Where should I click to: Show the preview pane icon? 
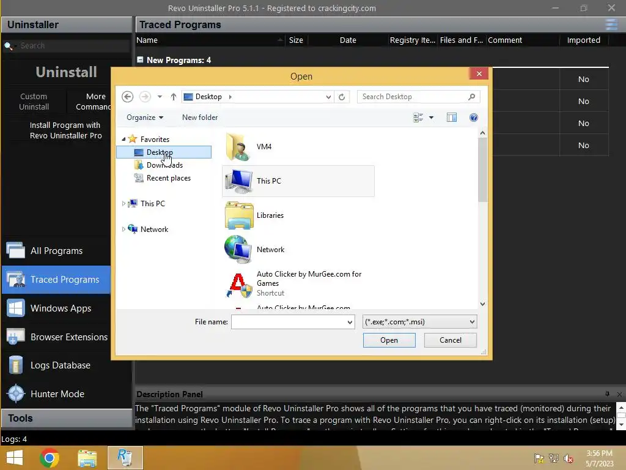(452, 117)
